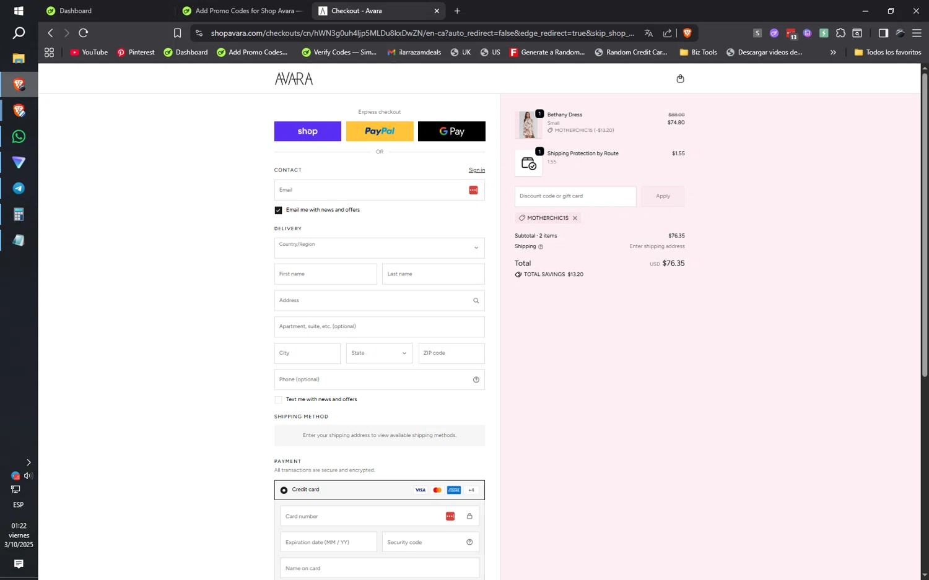Reload the checkout page
The image size is (929, 580).
[x=84, y=33]
